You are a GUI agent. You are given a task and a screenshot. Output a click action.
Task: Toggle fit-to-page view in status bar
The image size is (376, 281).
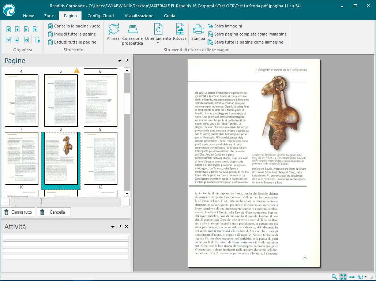point(343,277)
